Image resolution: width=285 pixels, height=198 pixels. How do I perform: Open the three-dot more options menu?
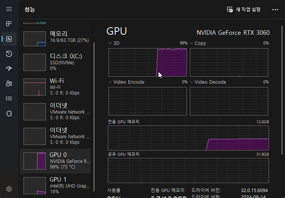point(275,9)
